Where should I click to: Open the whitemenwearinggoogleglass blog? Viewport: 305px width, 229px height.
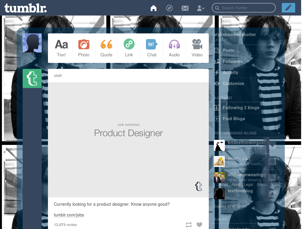(x=248, y=175)
